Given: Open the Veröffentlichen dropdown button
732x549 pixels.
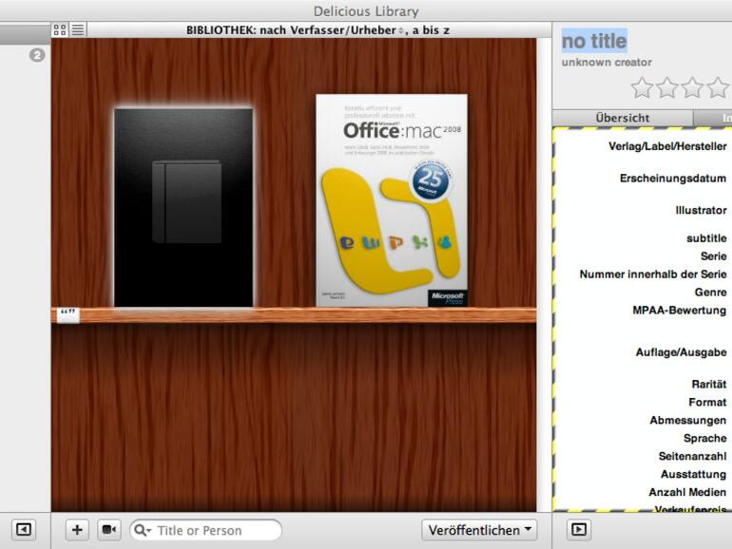Looking at the screenshot, I should pos(479,530).
